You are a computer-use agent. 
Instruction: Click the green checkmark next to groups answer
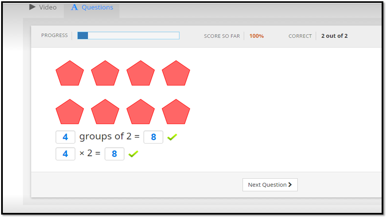click(172, 137)
